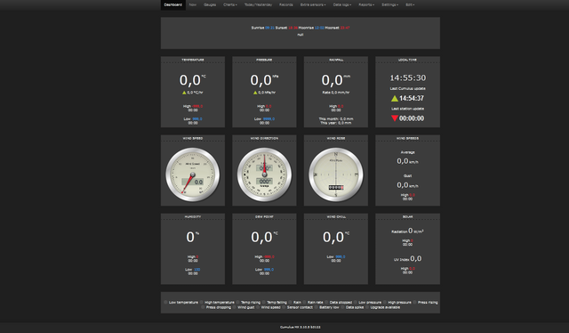
Task: Click the Low pressure alarm indicator
Action: (356, 302)
